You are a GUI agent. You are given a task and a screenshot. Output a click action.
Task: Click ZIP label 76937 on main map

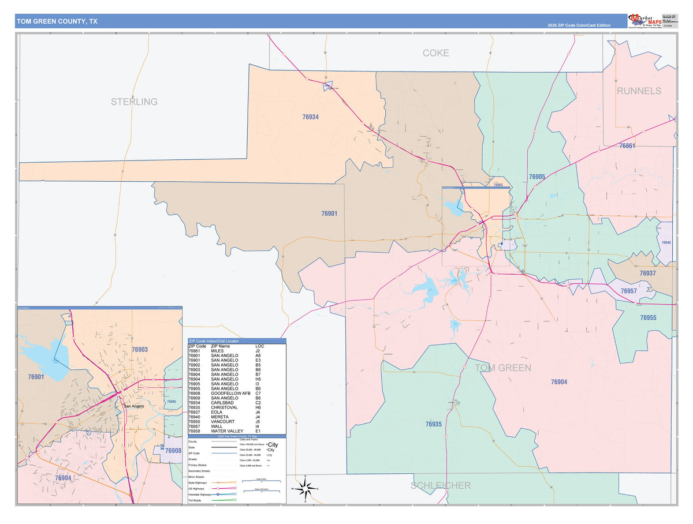pyautogui.click(x=648, y=273)
